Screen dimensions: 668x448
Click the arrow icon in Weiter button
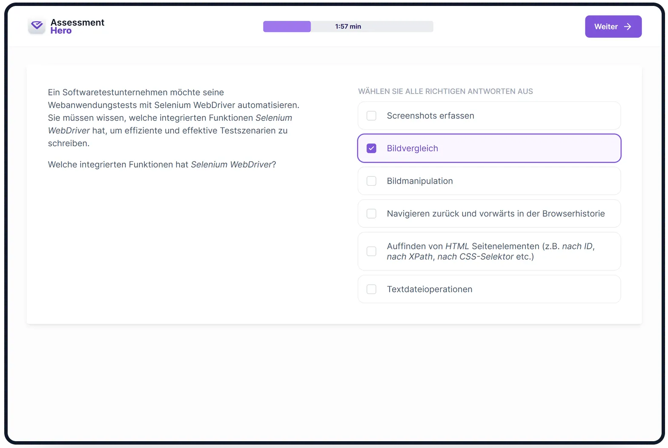tap(627, 27)
